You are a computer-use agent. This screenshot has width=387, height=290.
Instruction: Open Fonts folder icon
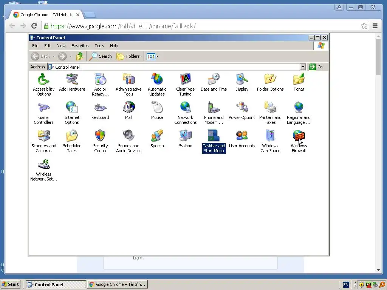299,82
